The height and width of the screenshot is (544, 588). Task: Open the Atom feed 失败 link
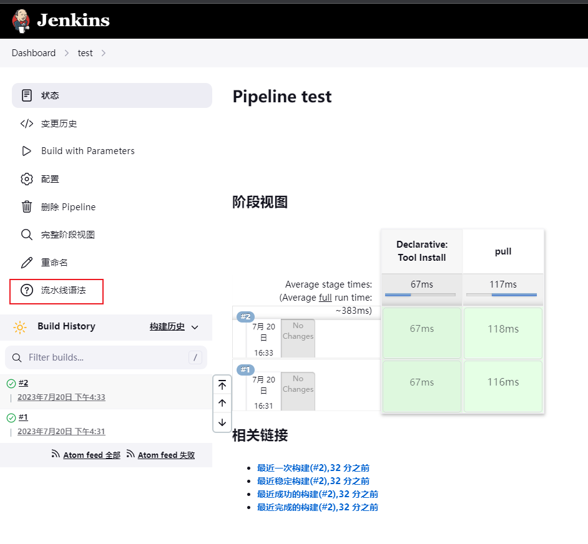pos(166,455)
